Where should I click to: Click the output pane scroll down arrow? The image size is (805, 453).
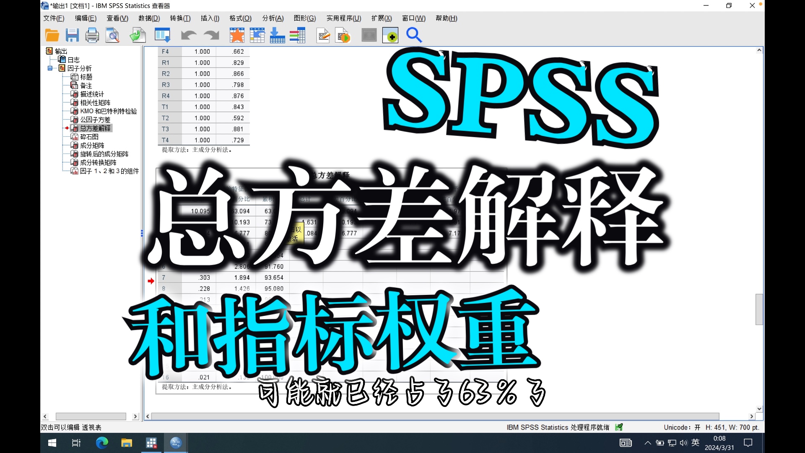[x=759, y=409]
